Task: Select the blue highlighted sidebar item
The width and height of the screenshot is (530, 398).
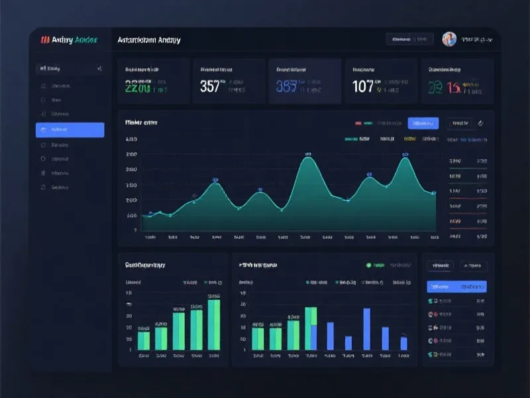Action: tap(70, 129)
